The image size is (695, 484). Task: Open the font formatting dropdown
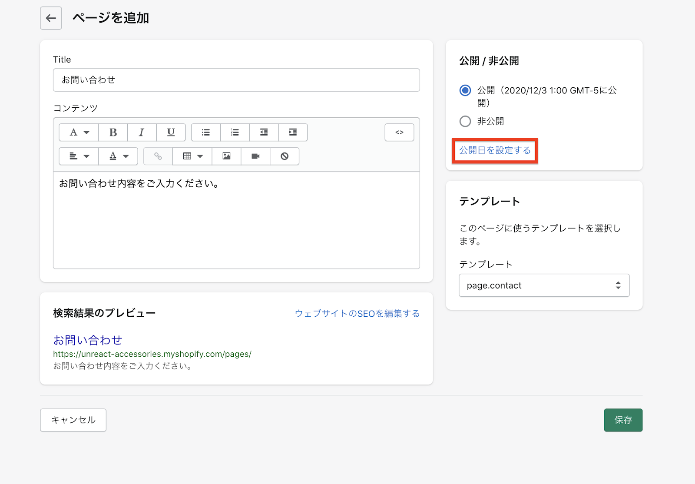79,133
